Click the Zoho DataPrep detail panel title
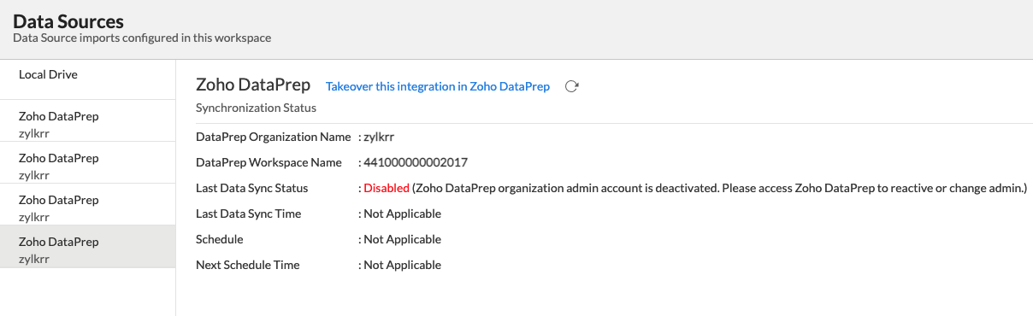1033x316 pixels. 253,85
